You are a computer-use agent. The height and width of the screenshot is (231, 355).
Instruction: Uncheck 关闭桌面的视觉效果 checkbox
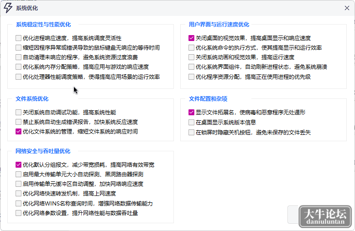[x=191, y=38]
